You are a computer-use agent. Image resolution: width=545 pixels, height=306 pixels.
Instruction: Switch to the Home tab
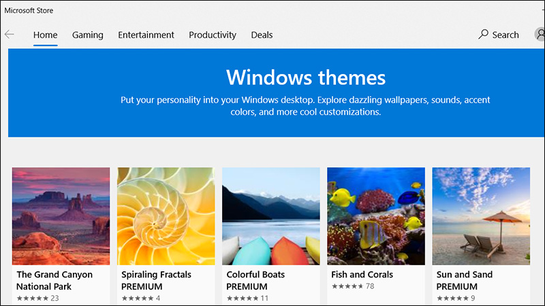[45, 35]
